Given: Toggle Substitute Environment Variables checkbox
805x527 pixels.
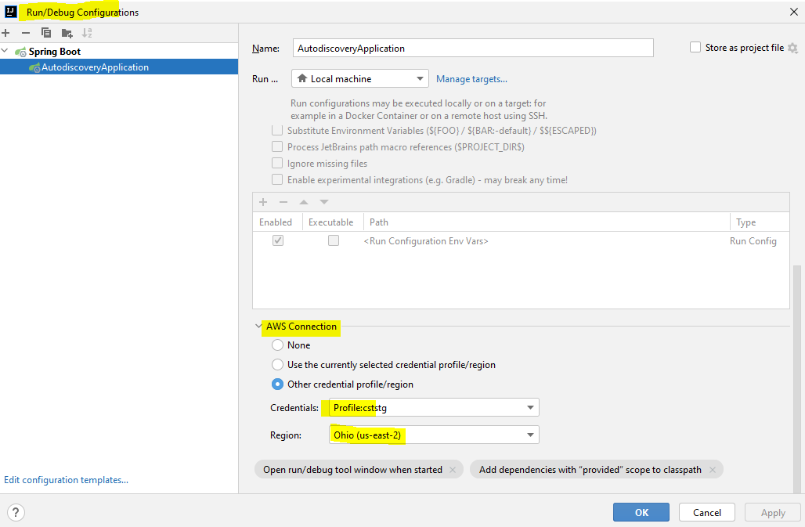Looking at the screenshot, I should pos(277,130).
